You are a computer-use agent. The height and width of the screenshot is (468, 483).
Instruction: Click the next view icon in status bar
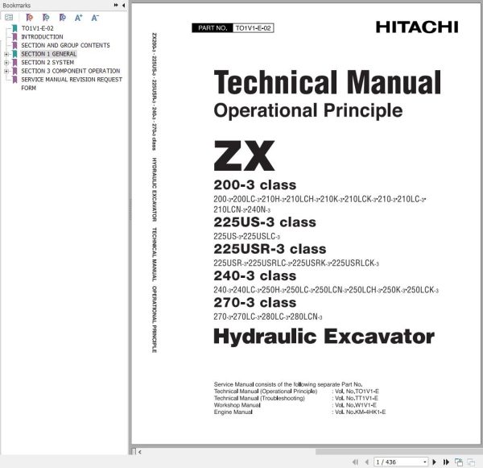coord(471,462)
